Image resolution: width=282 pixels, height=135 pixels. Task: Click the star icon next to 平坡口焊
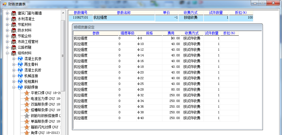pos(27,93)
